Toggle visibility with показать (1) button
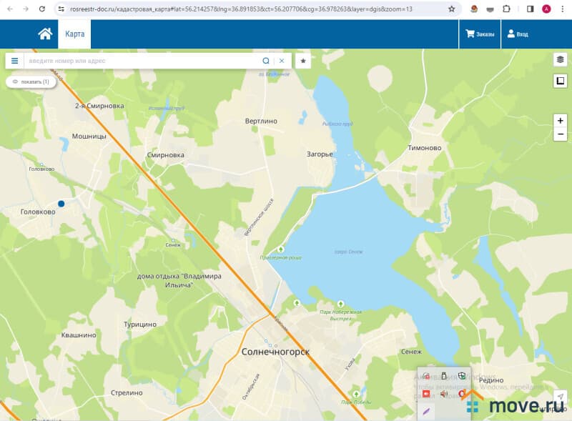 [31, 82]
